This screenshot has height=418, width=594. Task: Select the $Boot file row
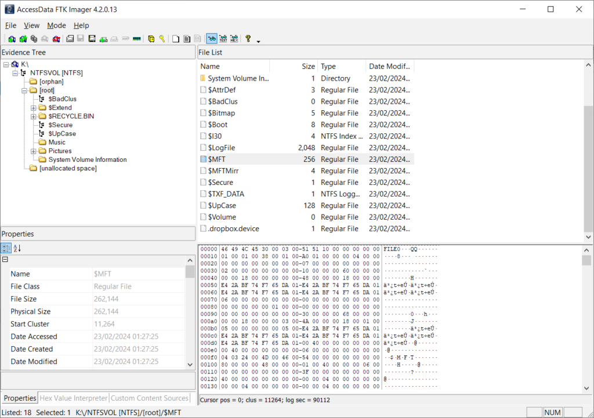click(x=306, y=125)
